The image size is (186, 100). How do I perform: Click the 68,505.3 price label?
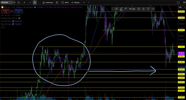(x=182, y=57)
